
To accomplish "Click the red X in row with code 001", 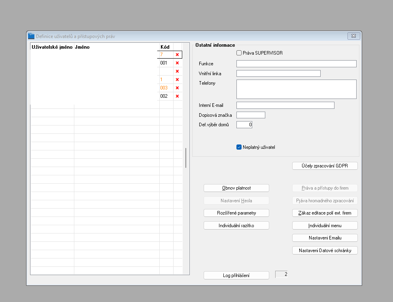I will (x=177, y=63).
